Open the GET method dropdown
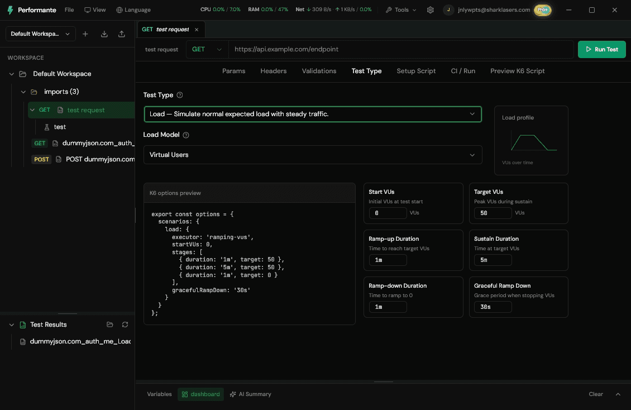Viewport: 631px width, 410px height. pyautogui.click(x=207, y=49)
